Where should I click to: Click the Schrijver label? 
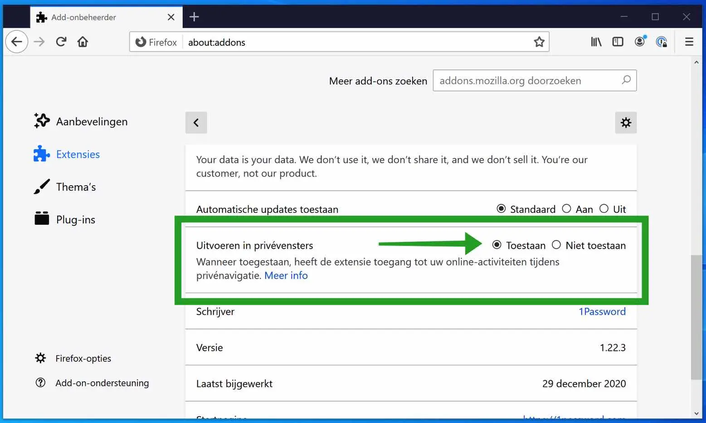[x=215, y=312]
